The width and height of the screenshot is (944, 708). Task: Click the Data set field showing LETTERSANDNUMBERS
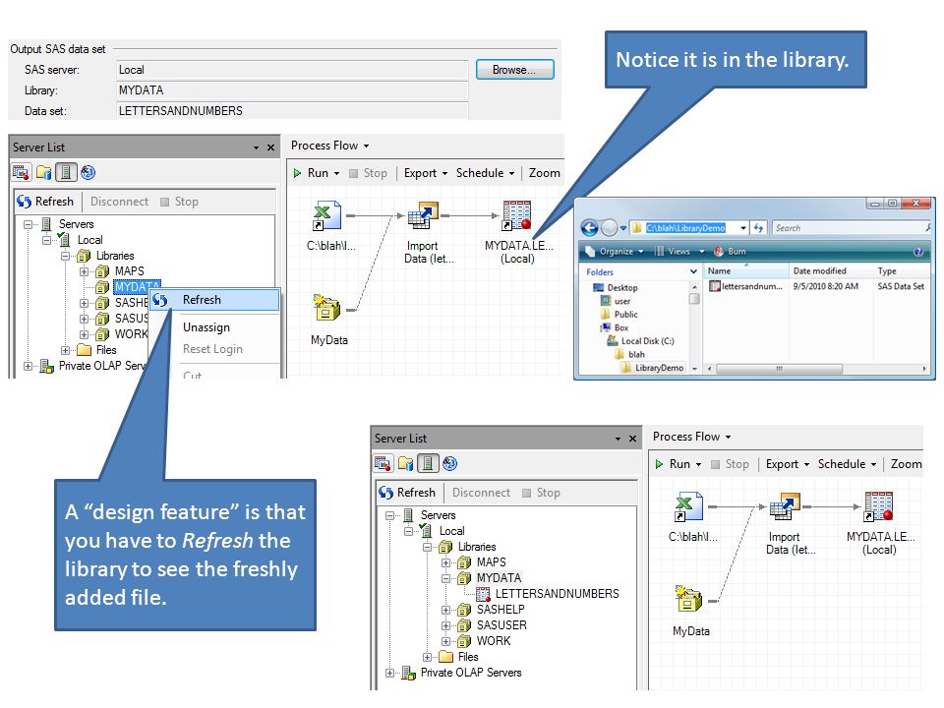pos(292,111)
